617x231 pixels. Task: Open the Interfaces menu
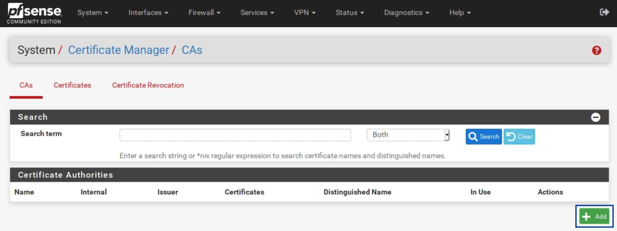(x=148, y=12)
